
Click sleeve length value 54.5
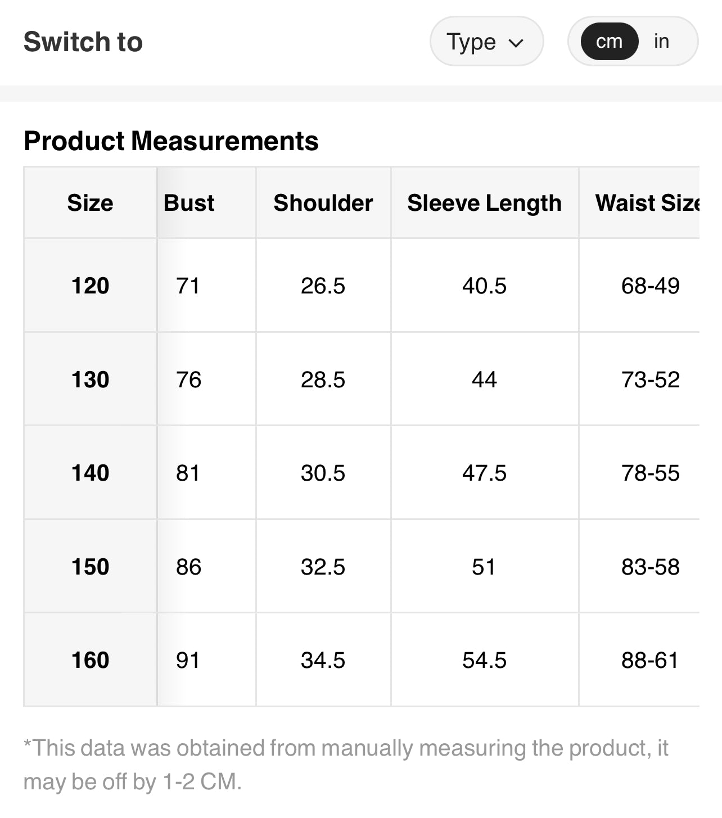pyautogui.click(x=484, y=660)
